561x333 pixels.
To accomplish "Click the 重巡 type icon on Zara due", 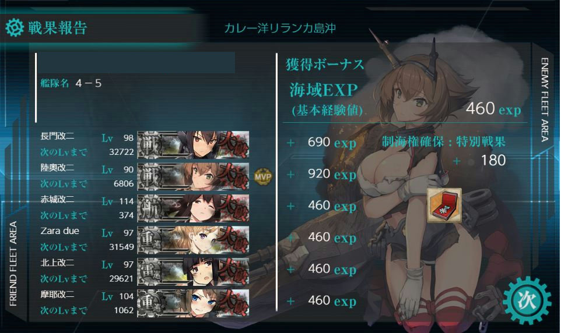I will [x=149, y=240].
